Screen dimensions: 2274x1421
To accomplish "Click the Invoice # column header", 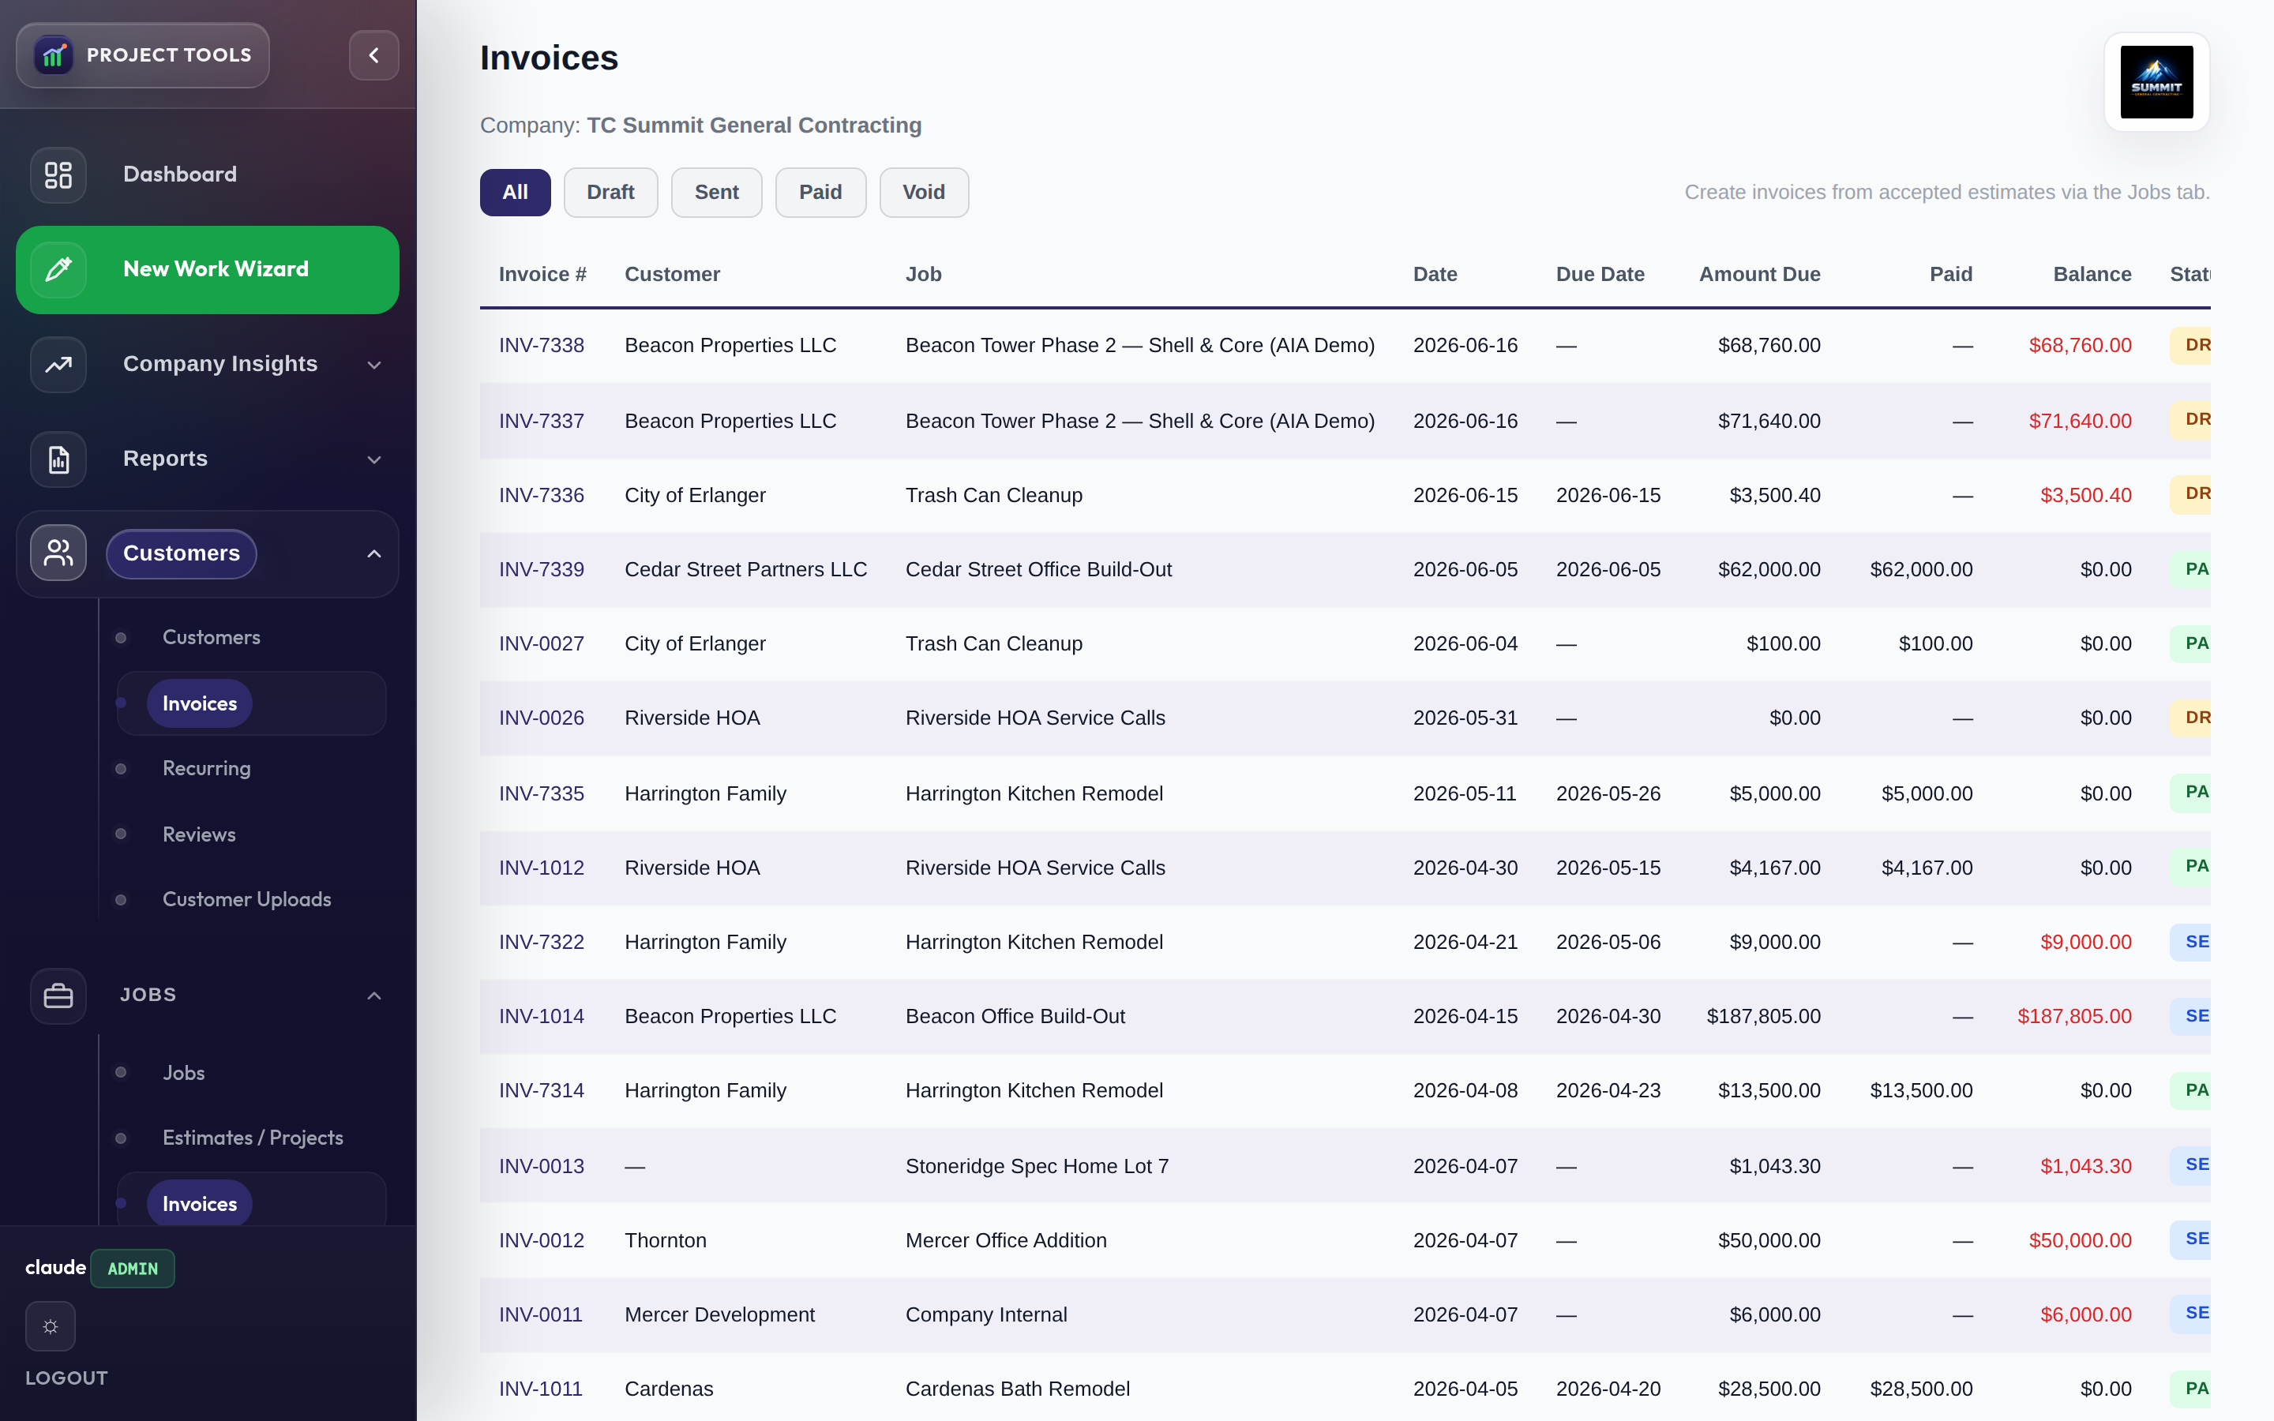I will pos(542,275).
